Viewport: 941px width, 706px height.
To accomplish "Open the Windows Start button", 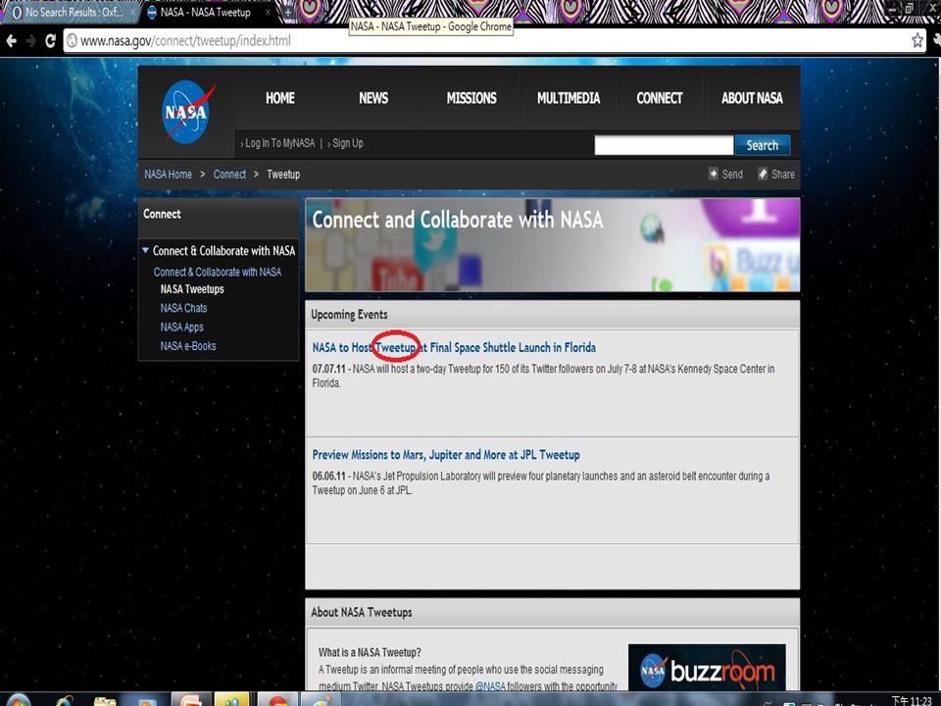I will (18, 700).
